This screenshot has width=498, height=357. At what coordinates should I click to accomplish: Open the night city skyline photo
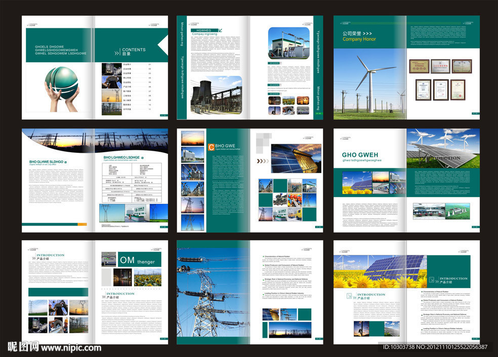coord(122,278)
